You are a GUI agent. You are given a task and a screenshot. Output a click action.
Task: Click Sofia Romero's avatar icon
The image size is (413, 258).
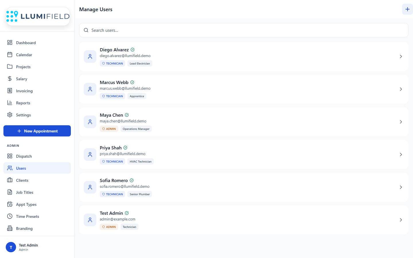(x=90, y=187)
